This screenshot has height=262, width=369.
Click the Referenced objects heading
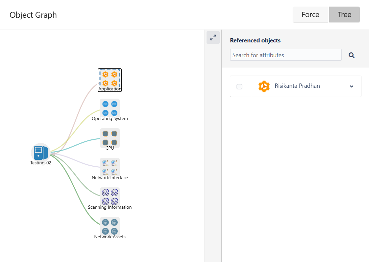pos(255,40)
